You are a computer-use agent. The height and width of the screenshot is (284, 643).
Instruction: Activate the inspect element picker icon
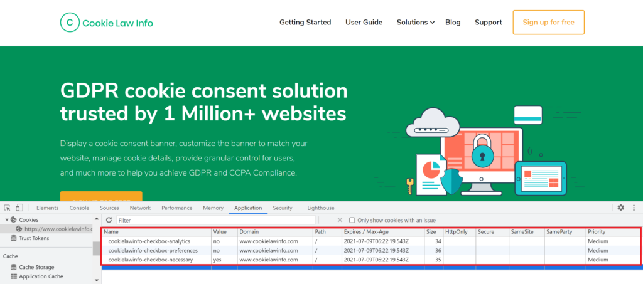click(8, 208)
